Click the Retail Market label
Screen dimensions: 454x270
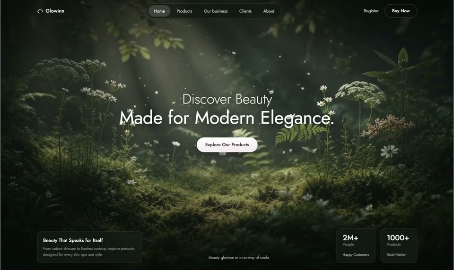click(x=396, y=255)
